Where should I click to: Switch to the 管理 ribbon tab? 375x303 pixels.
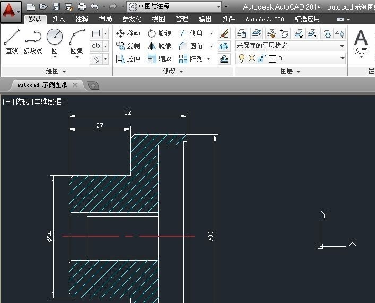[182, 19]
